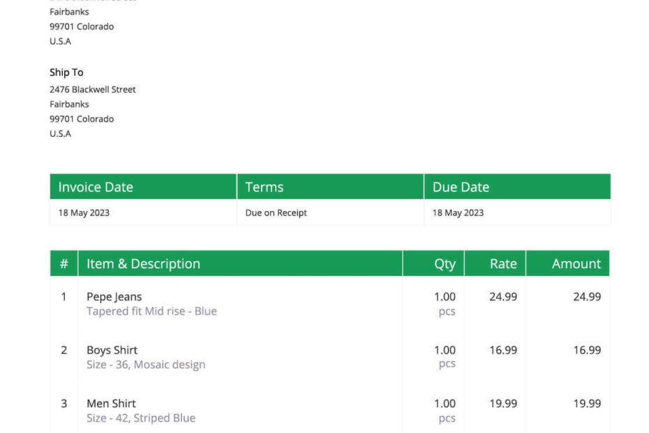Click the Terms column header
The width and height of the screenshot is (649, 433).
coord(264,186)
